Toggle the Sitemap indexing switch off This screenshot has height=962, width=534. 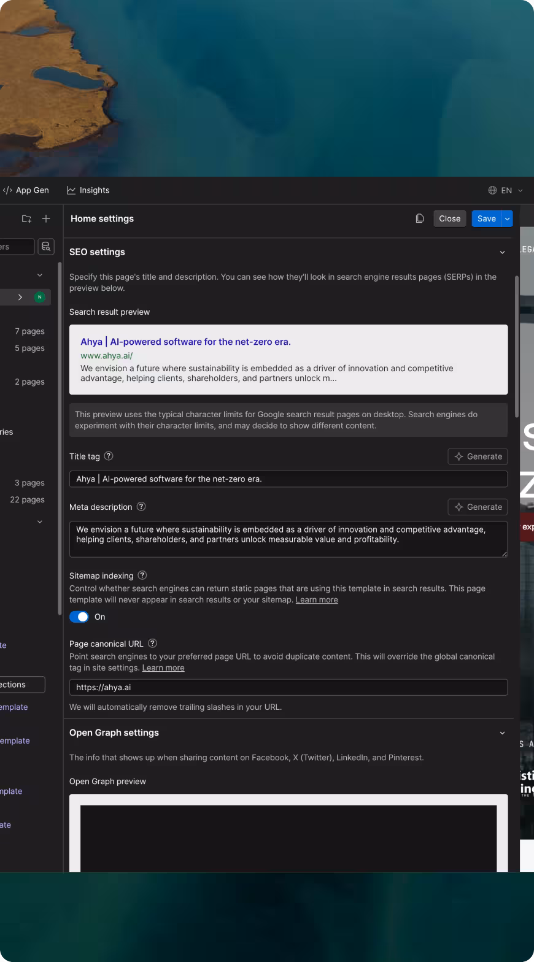click(x=79, y=617)
